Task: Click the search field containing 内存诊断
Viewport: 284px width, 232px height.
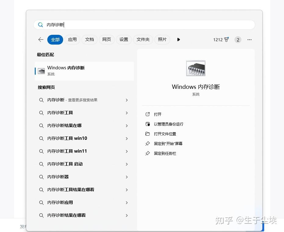Action: [x=144, y=25]
